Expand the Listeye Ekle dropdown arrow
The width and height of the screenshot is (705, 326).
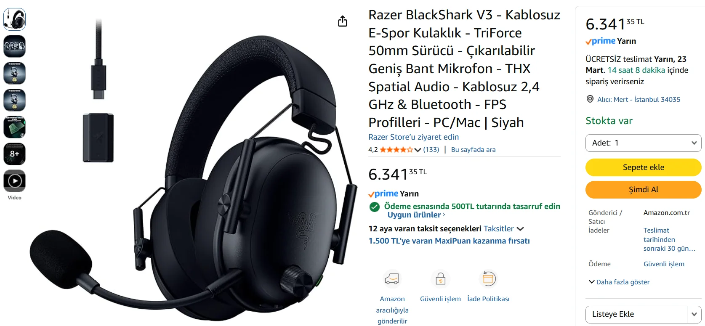(x=694, y=314)
